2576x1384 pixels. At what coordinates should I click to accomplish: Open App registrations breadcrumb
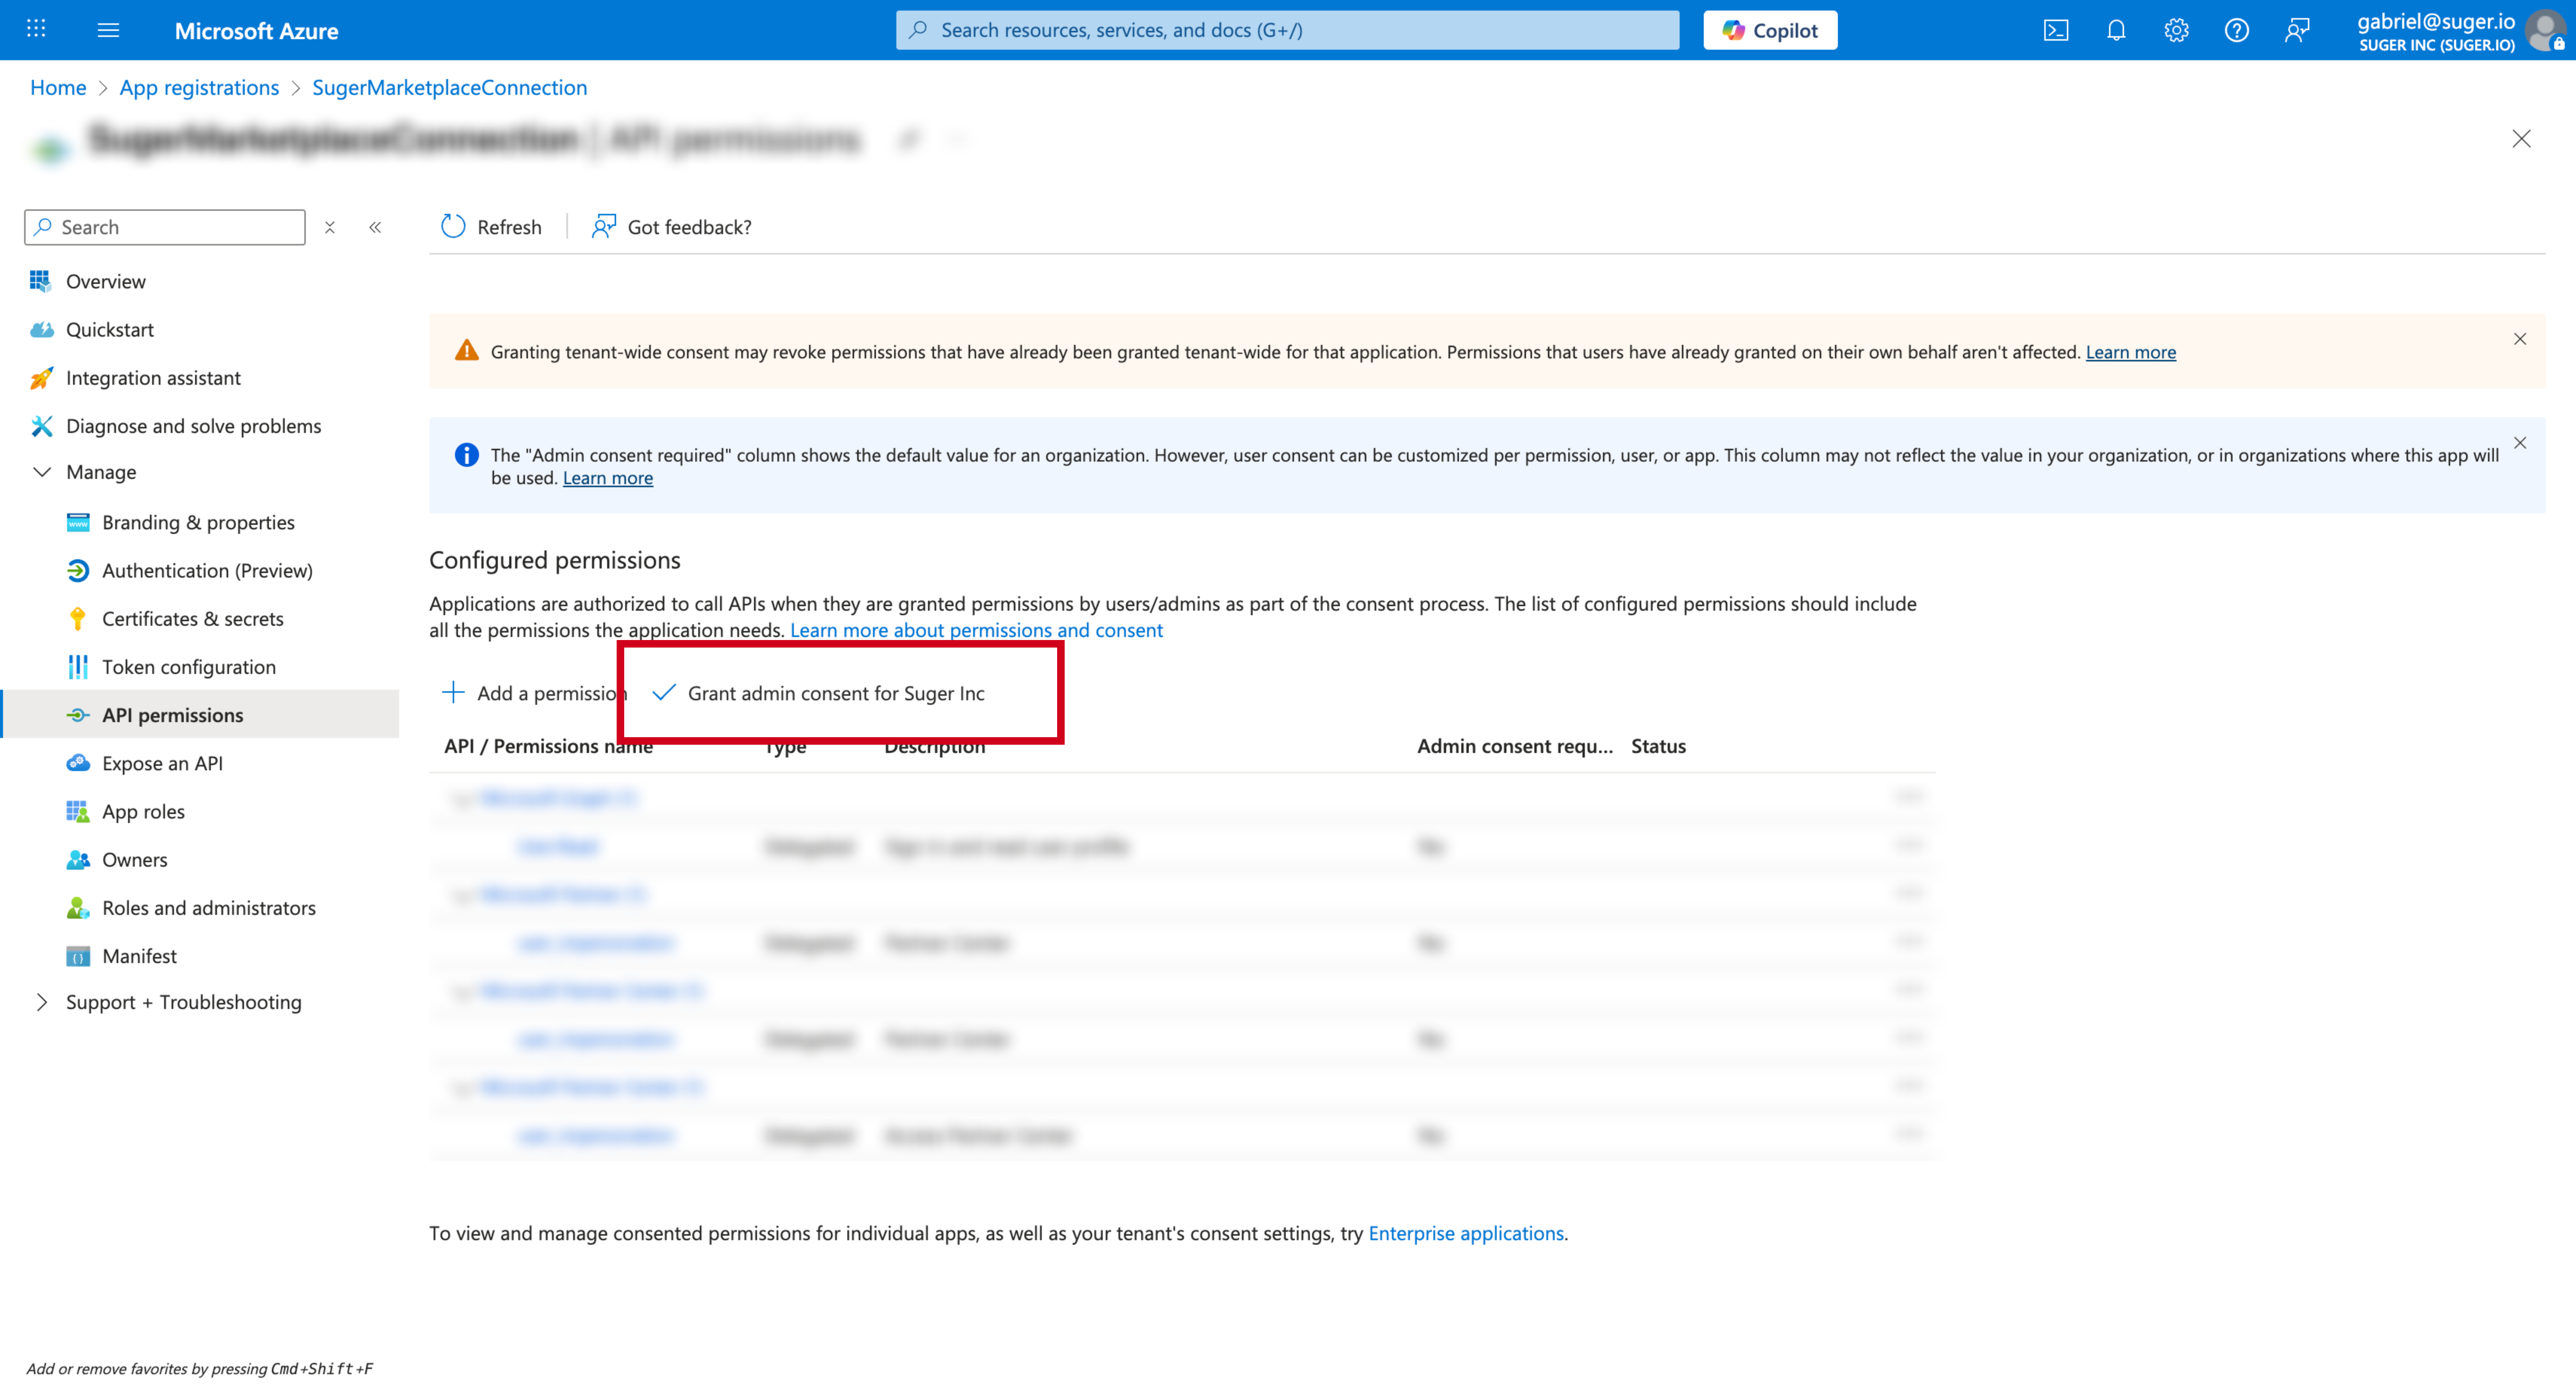[199, 88]
